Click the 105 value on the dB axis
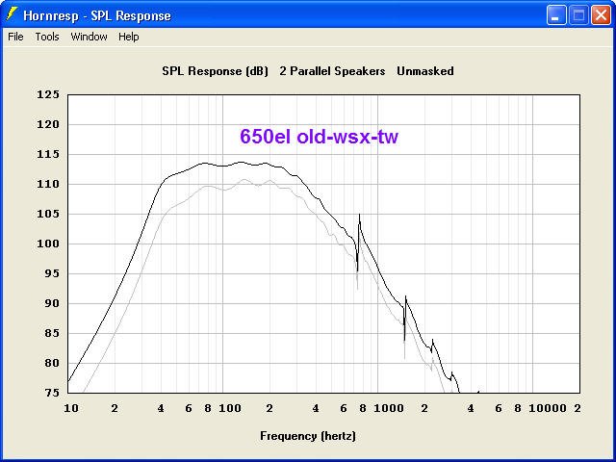The height and width of the screenshot is (462, 616). coord(48,214)
